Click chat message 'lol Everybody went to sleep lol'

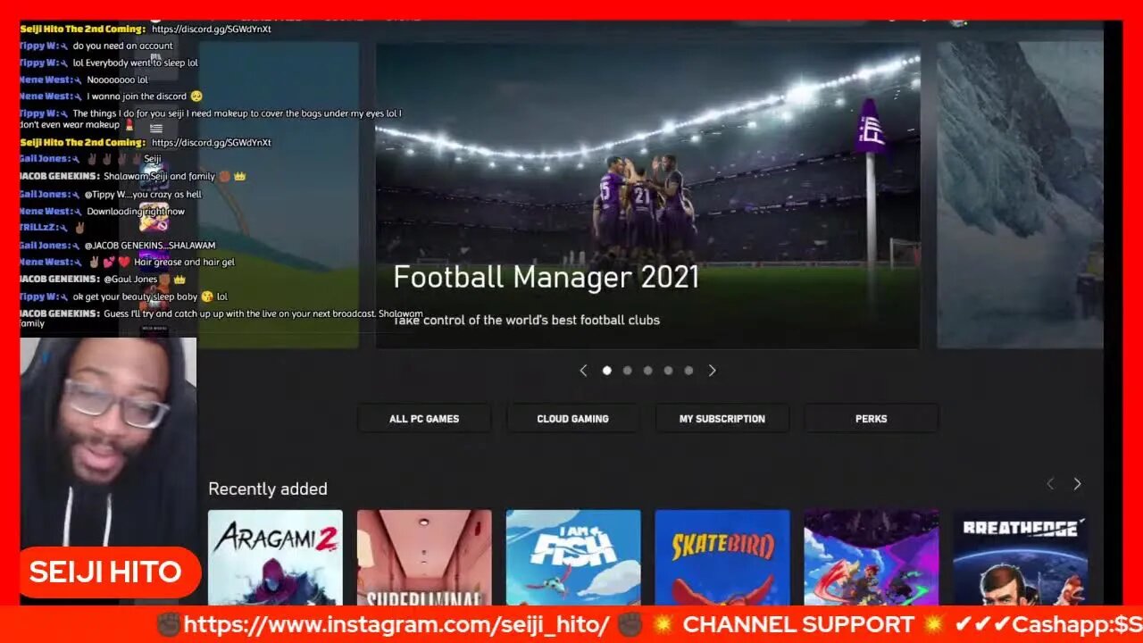point(136,63)
